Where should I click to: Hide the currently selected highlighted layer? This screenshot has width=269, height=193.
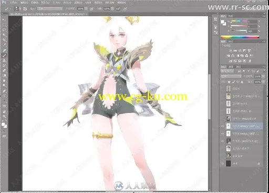pyautogui.click(x=222, y=126)
